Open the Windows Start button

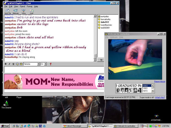click(x=5, y=126)
